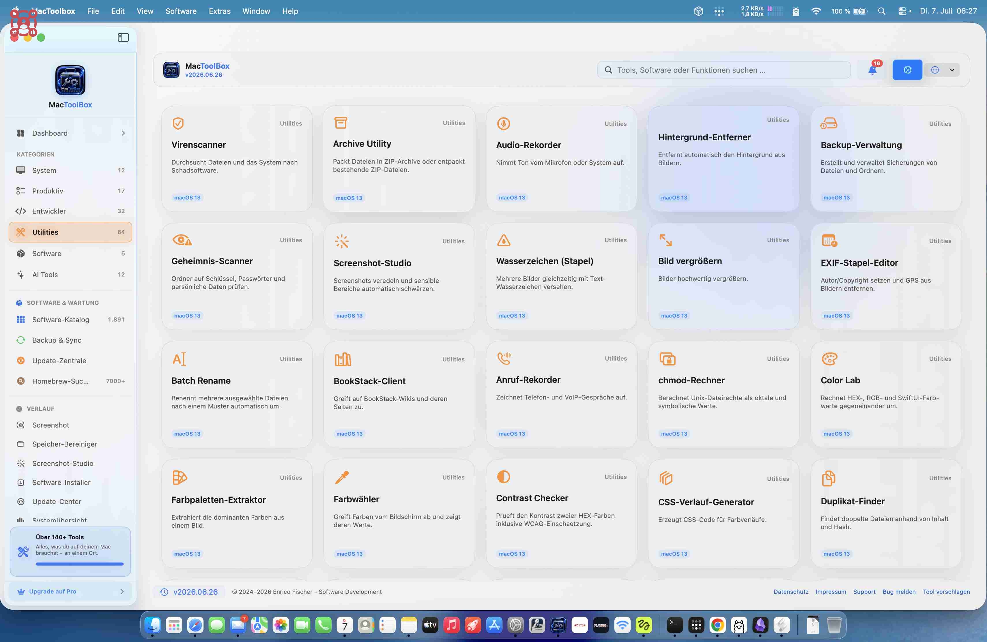Open the File menu
Screen dimensions: 987x642
coord(93,11)
